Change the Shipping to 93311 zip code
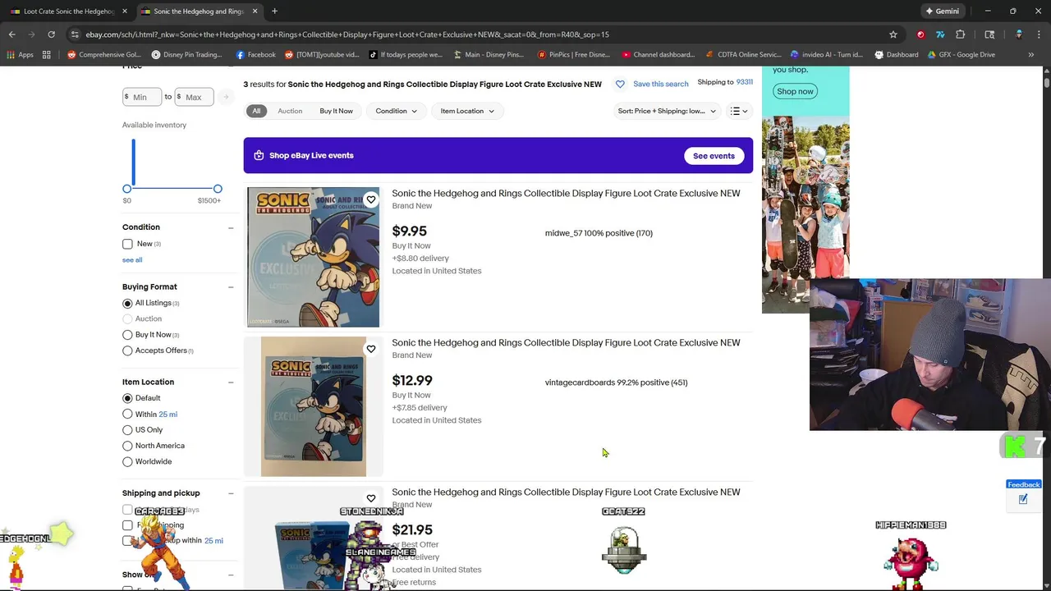The width and height of the screenshot is (1051, 591). [745, 82]
